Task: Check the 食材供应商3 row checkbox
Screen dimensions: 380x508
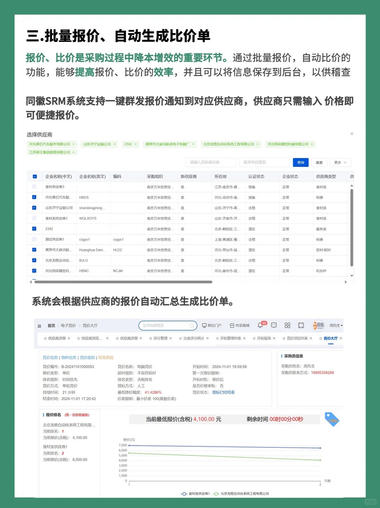Action: [34, 187]
